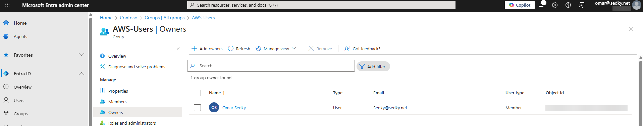Go to Contoso breadcrumb

(x=128, y=18)
